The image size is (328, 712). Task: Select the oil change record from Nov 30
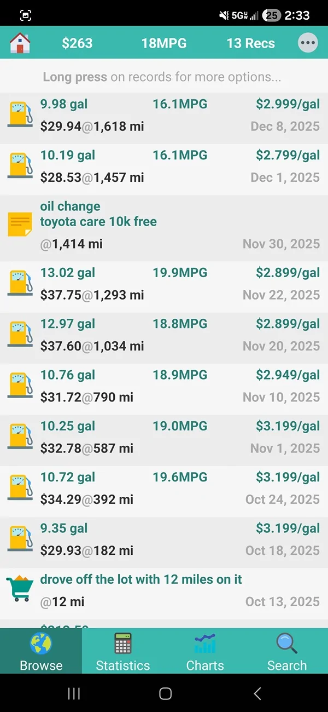pos(164,225)
